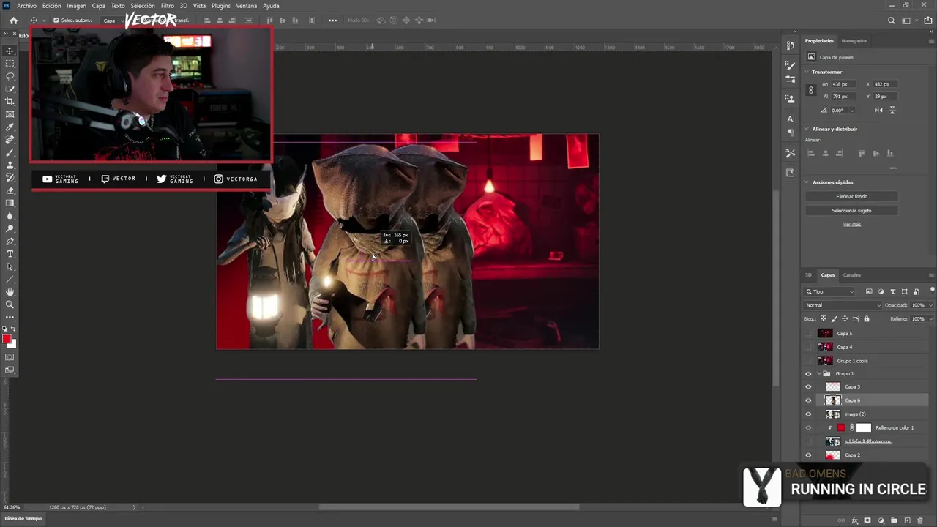The image size is (937, 527).
Task: Open the Ventana menu
Action: pyautogui.click(x=246, y=6)
